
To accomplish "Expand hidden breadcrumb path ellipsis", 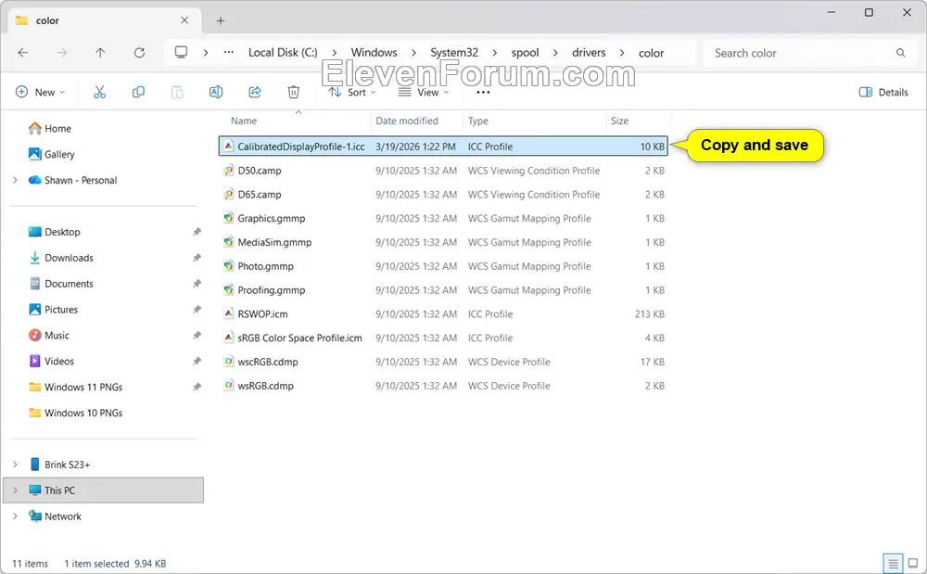I will (x=229, y=53).
